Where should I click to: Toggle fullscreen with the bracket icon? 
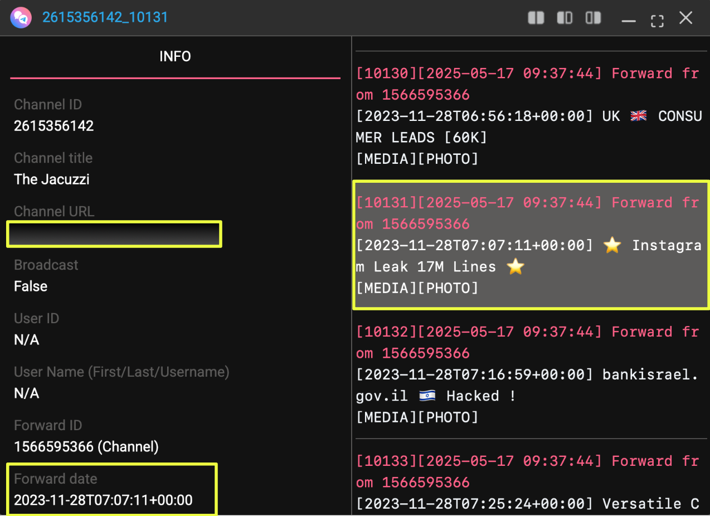coord(657,21)
